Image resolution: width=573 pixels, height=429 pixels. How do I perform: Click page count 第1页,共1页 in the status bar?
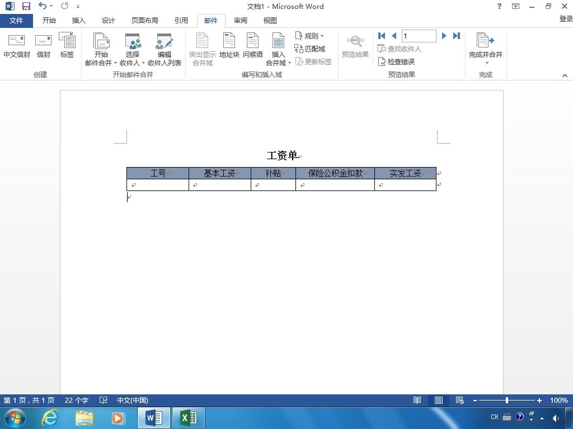[29, 400]
